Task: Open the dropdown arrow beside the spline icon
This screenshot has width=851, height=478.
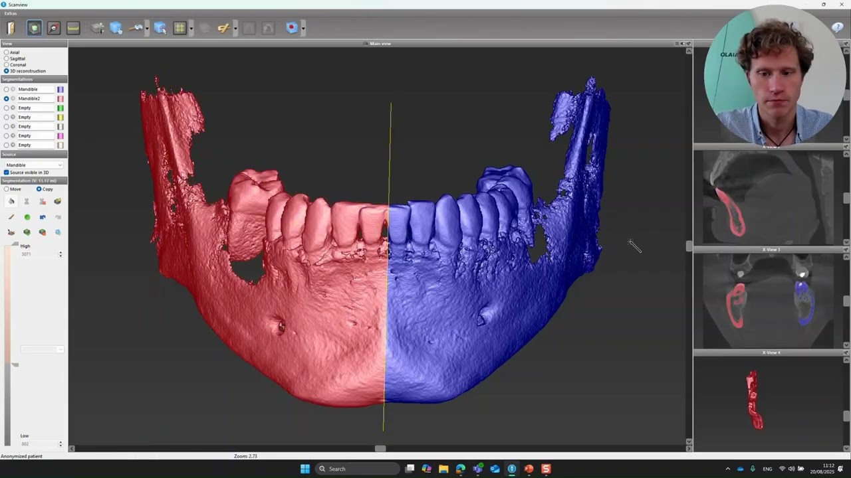Action: pyautogui.click(x=235, y=28)
